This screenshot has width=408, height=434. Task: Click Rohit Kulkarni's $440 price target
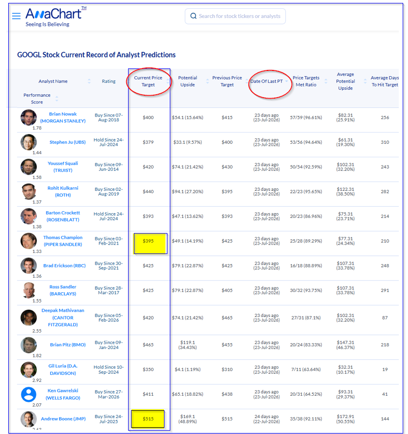[x=148, y=191]
